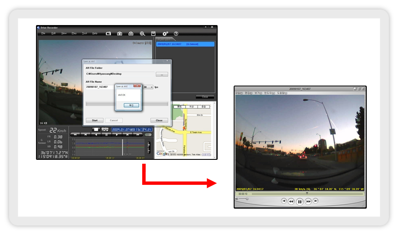Screen dimensions: 398x235
Task: Click forward play button in Drive Recorder
Action: [117, 135]
